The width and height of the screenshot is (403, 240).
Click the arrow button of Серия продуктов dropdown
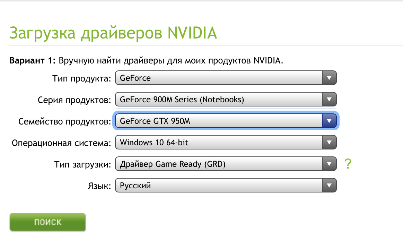tap(329, 100)
